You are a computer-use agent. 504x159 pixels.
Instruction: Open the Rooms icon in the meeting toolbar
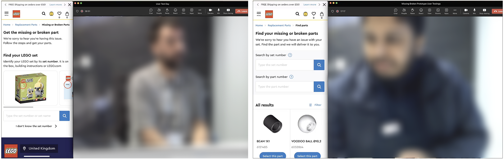[438, 11]
